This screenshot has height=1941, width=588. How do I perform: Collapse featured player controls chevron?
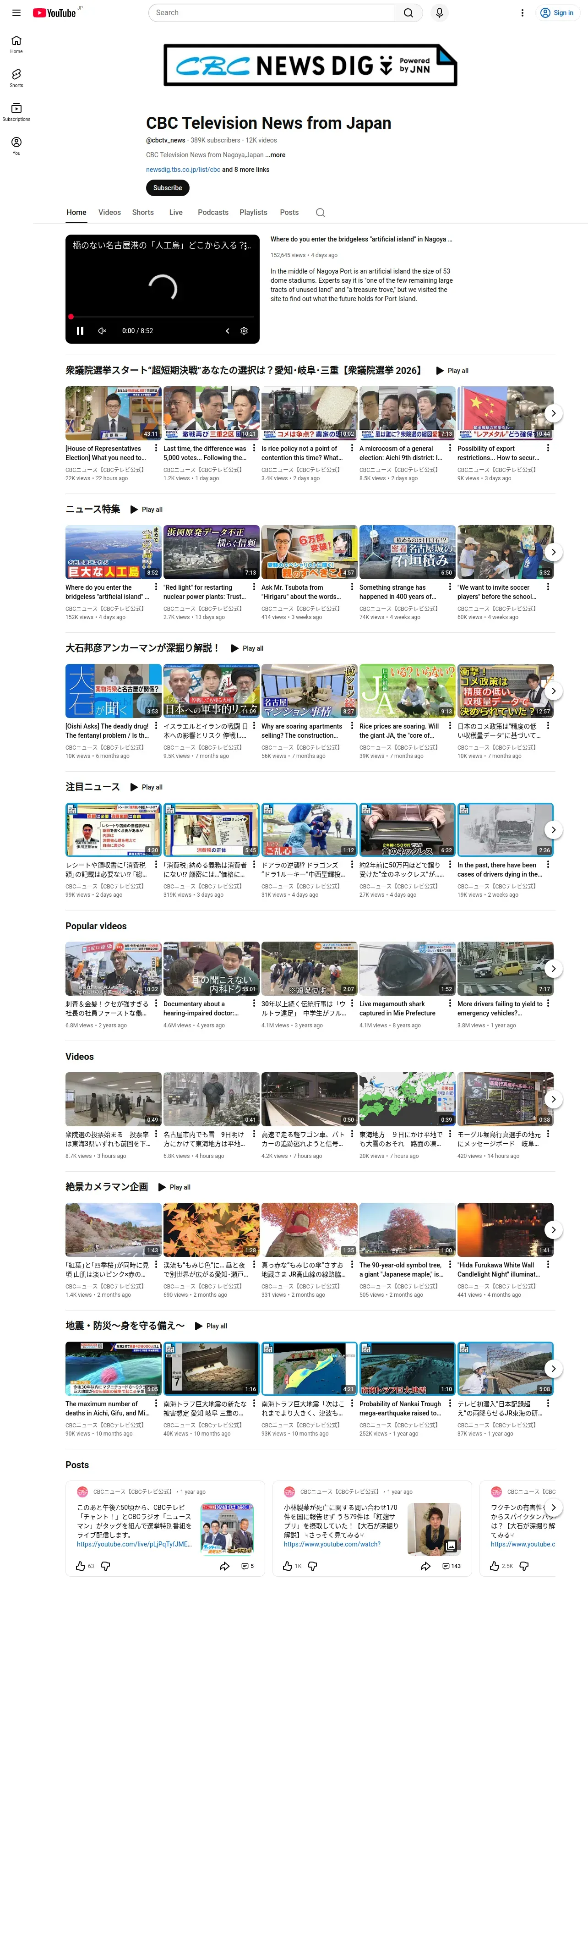point(228,331)
